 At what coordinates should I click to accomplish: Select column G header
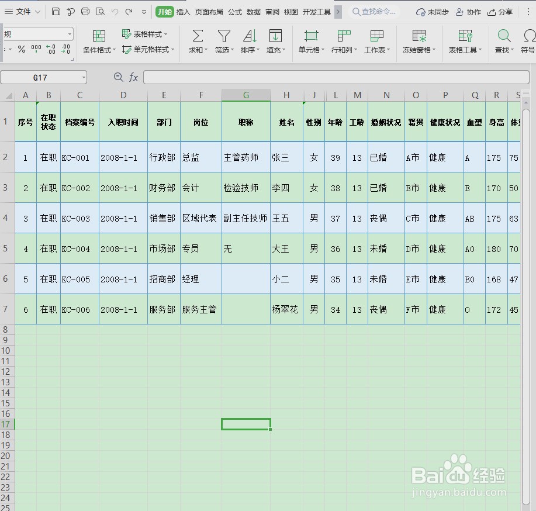pyautogui.click(x=245, y=95)
